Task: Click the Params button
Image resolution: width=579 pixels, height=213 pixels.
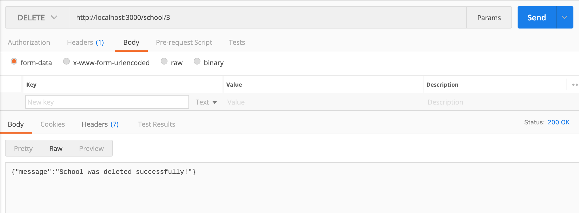Action: click(x=489, y=18)
